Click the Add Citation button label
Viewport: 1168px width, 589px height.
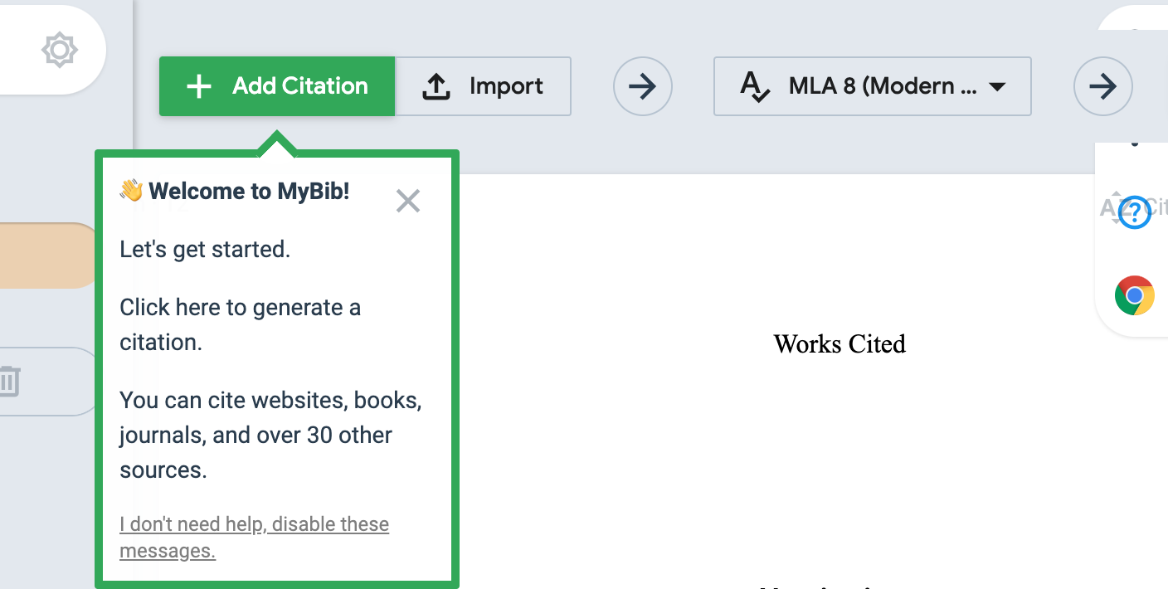pyautogui.click(x=299, y=86)
